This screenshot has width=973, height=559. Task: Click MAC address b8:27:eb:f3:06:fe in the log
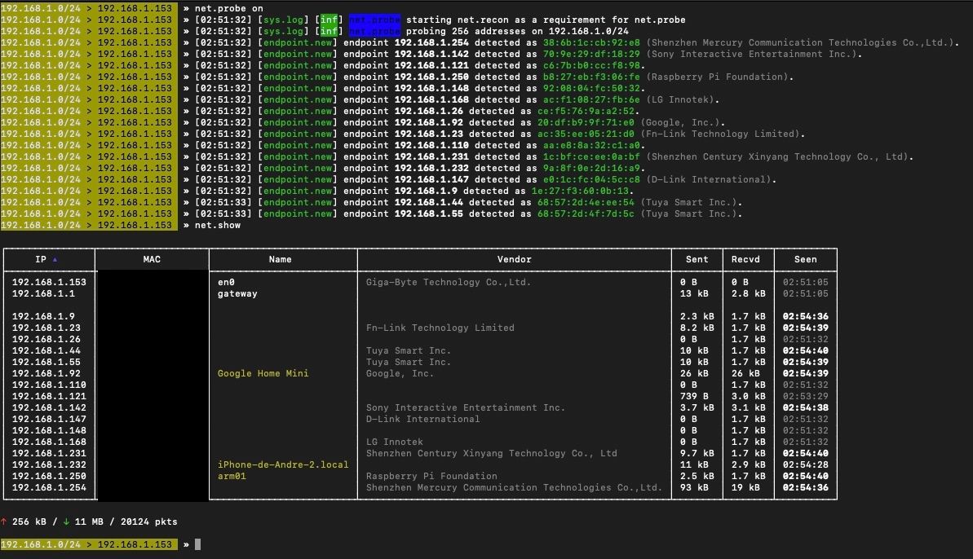(x=591, y=77)
